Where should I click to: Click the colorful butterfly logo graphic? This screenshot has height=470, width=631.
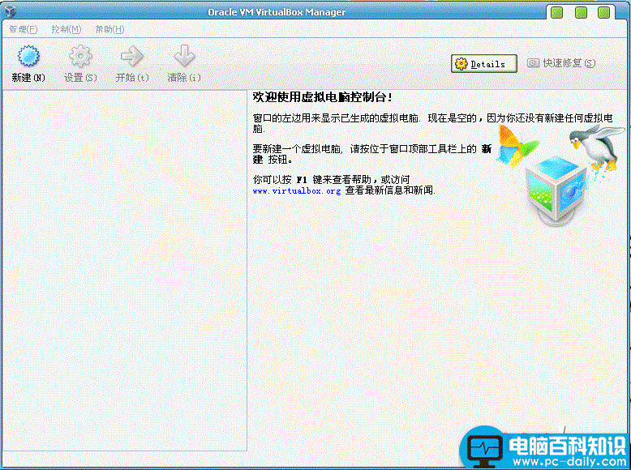click(x=517, y=147)
